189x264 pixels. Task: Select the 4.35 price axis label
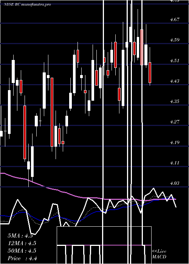(x=175, y=101)
